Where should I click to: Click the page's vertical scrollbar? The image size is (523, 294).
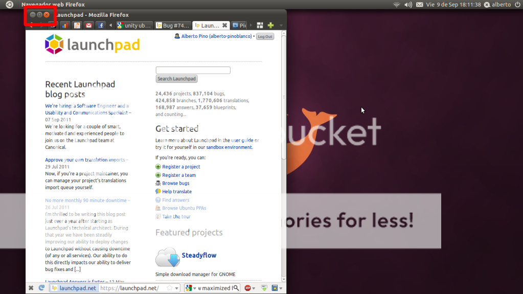coord(284,102)
